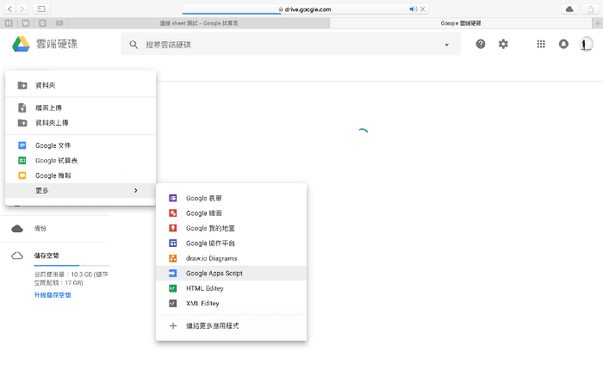
Task: Click the folder upload icon beside 資料夾上傳
Action: tap(22, 123)
